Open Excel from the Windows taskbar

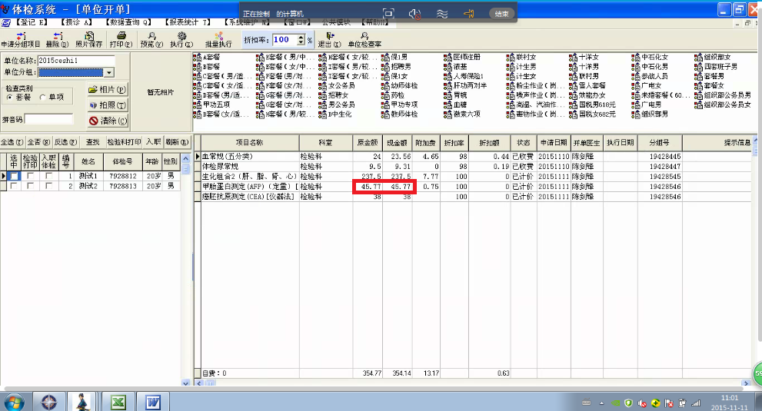coord(118,401)
